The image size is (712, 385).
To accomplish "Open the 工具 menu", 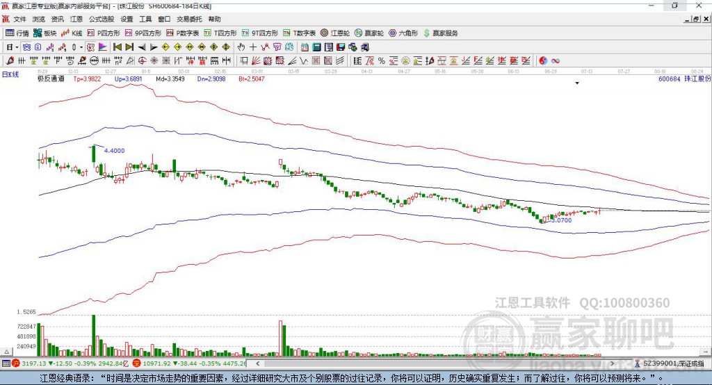I will pyautogui.click(x=145, y=19).
